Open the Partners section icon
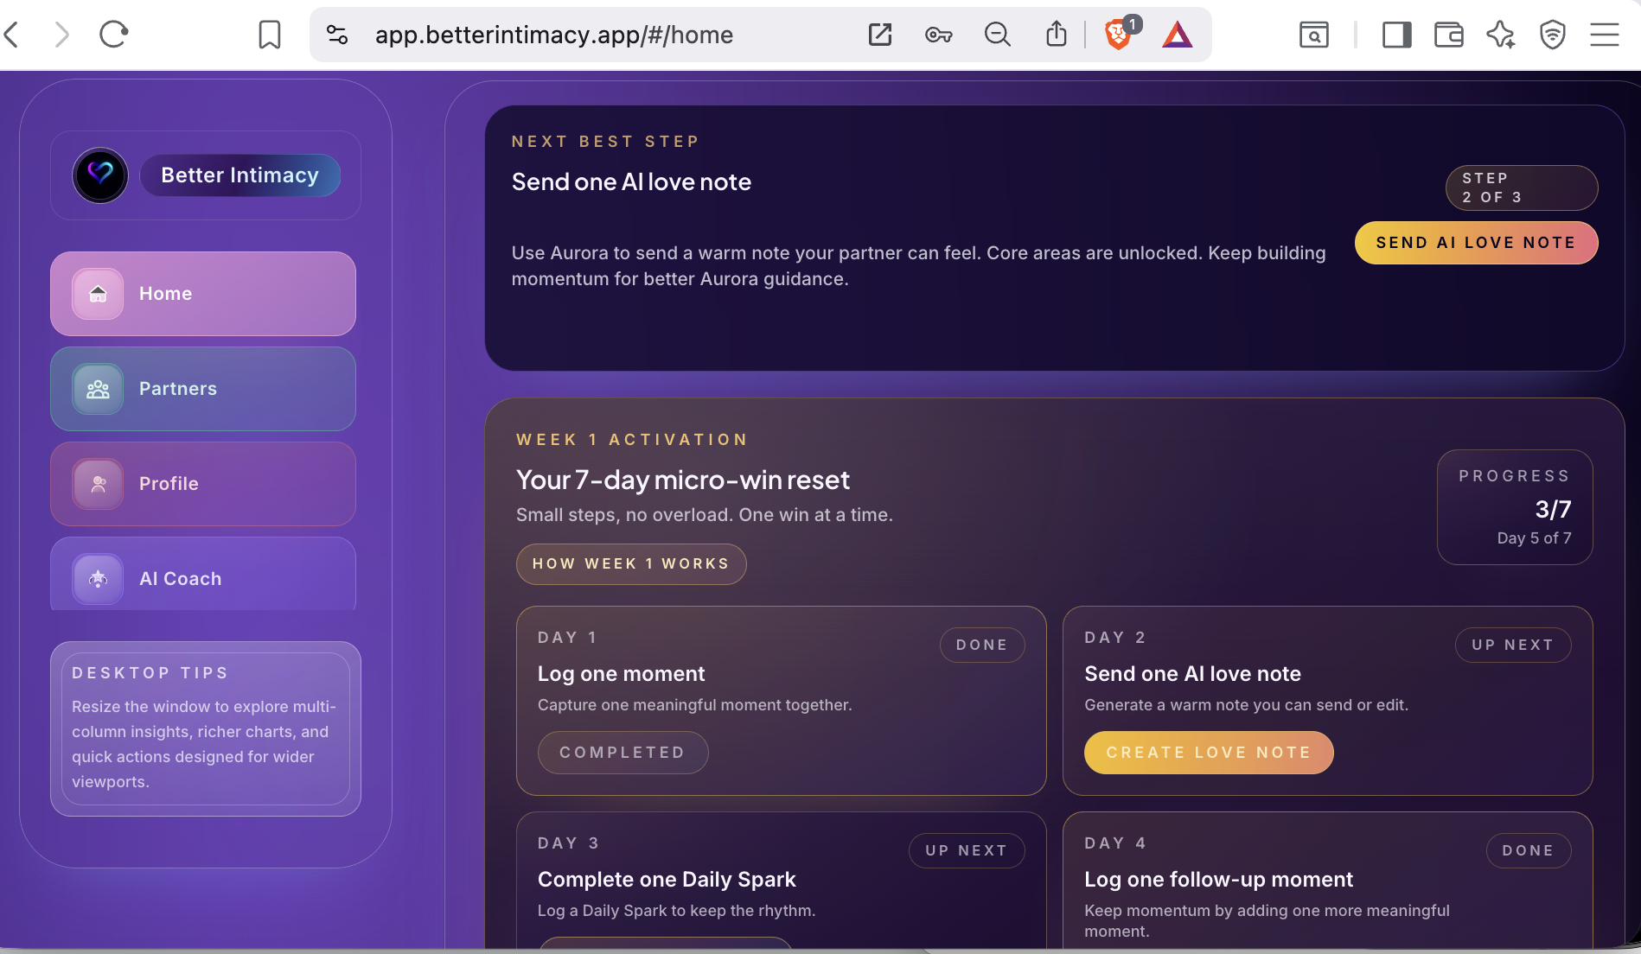This screenshot has height=954, width=1641. tap(98, 389)
